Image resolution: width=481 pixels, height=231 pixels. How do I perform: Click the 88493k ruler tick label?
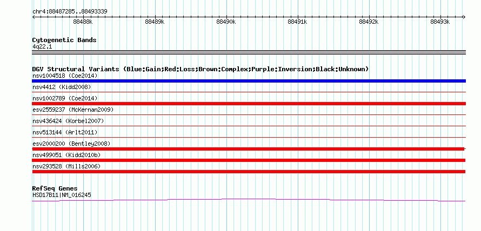tap(440, 22)
